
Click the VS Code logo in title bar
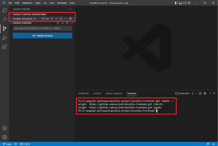tap(4, 3)
